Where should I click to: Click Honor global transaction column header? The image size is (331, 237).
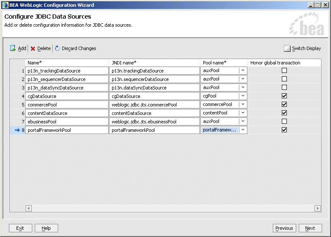click(x=284, y=63)
